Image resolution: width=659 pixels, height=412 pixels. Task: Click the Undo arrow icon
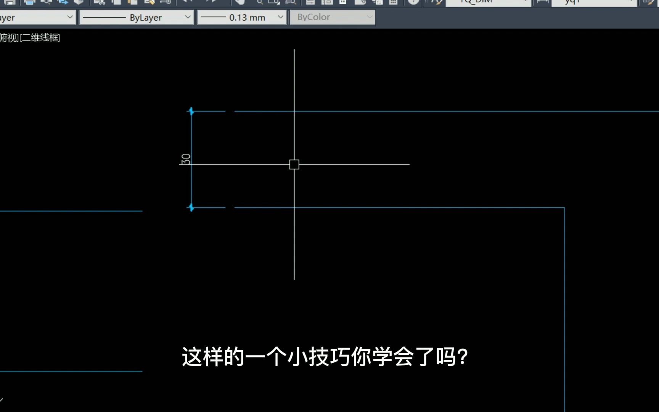(x=187, y=2)
